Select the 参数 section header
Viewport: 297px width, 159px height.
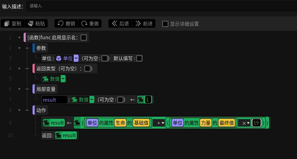point(40,48)
